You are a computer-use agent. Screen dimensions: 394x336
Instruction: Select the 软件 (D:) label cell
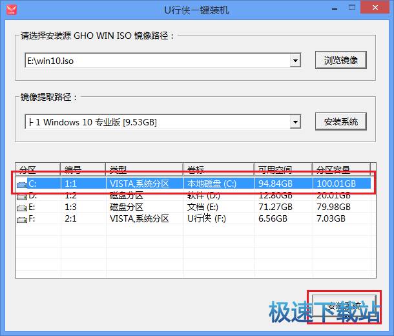pyautogui.click(x=219, y=195)
